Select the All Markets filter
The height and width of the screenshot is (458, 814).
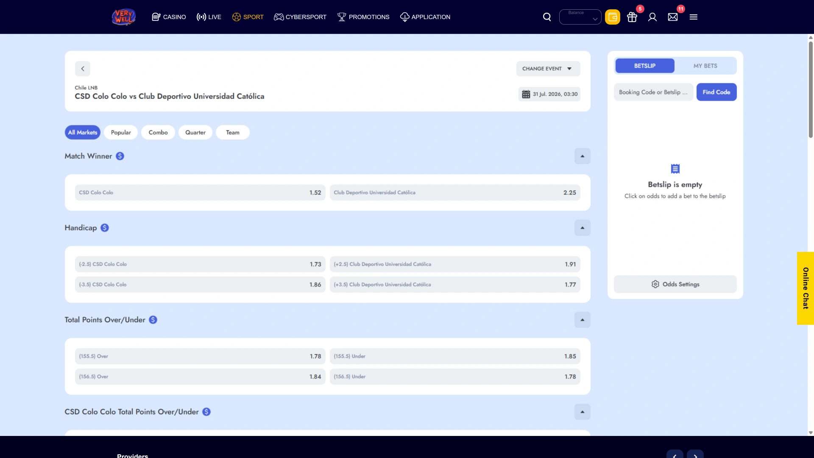click(x=83, y=132)
